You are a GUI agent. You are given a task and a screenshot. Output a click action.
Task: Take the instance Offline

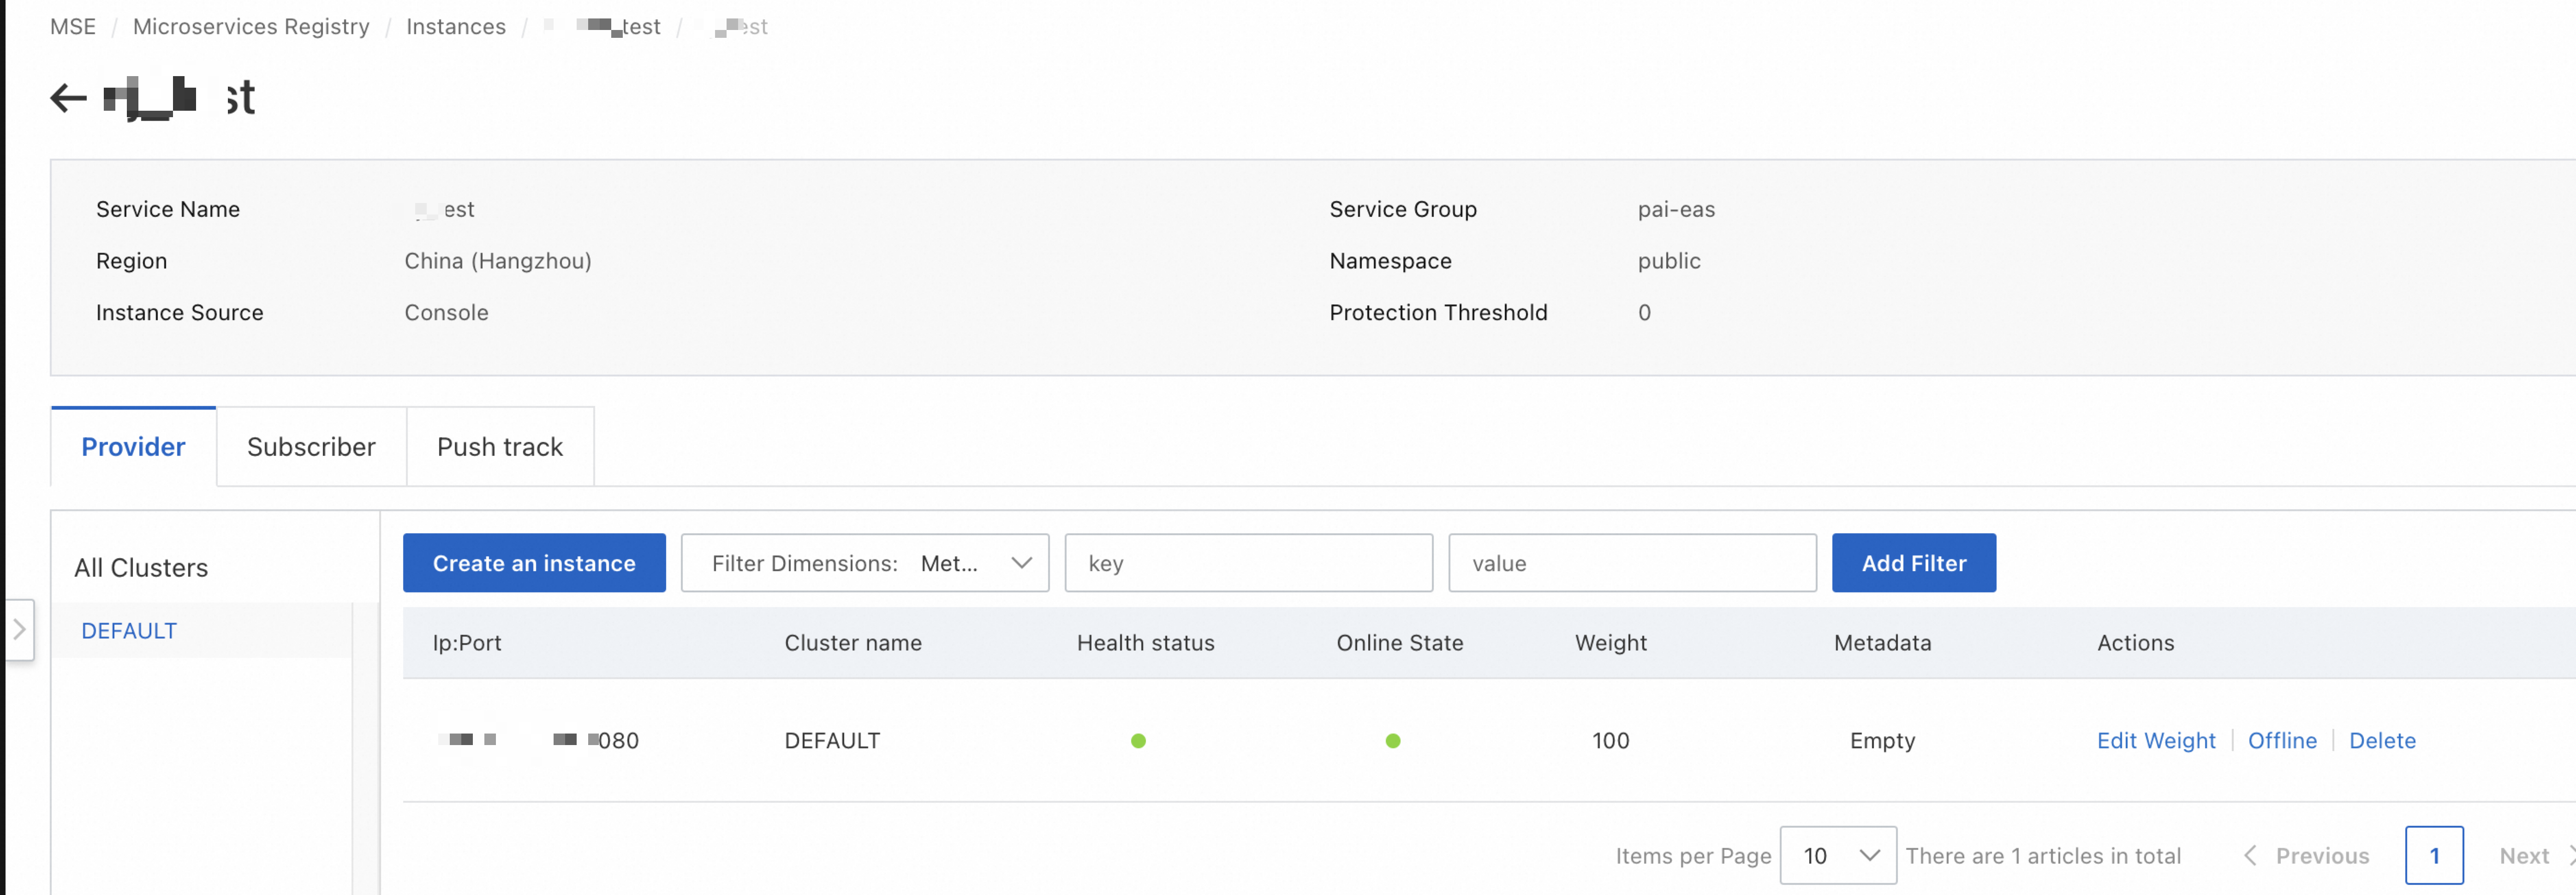click(x=2281, y=741)
